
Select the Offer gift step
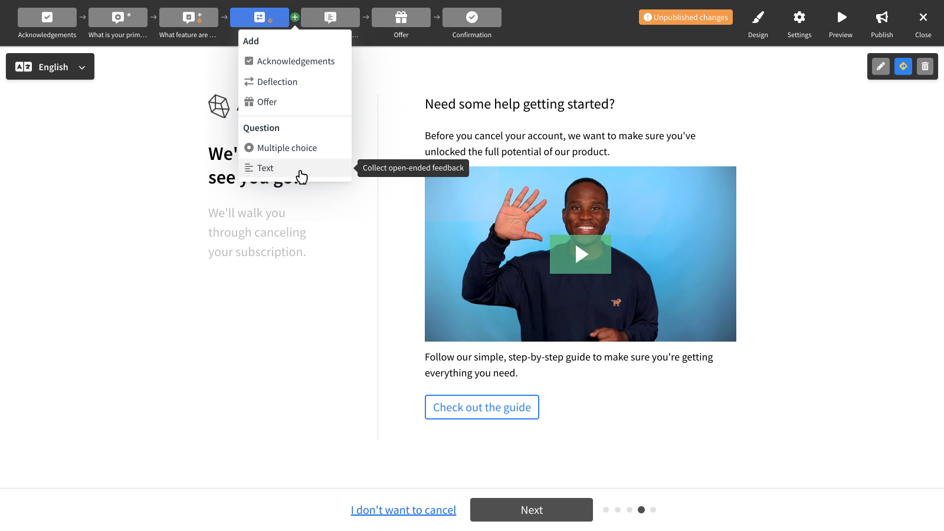(401, 18)
